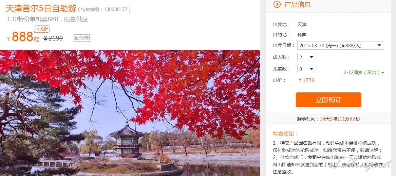Click the orange arrow icon beside 产品信息
The image size is (396, 176).
click(x=277, y=4)
